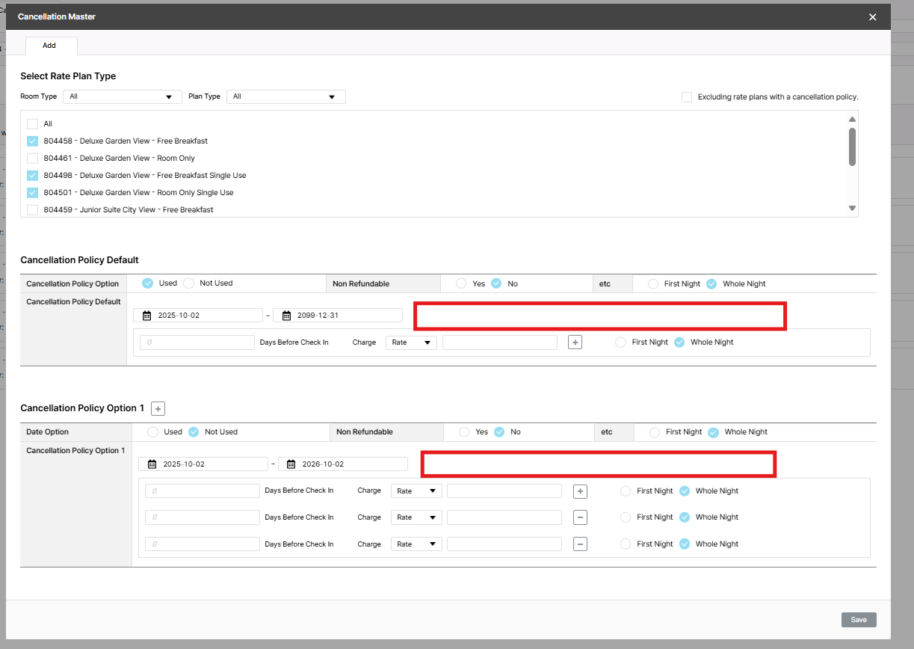Expand the Rate charge dropdown in default policy
The height and width of the screenshot is (649, 914).
(411, 342)
